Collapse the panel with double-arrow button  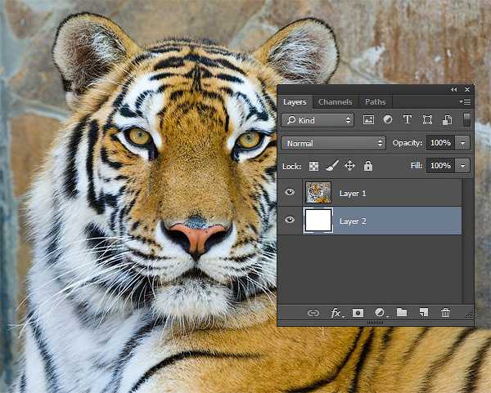coord(454,89)
